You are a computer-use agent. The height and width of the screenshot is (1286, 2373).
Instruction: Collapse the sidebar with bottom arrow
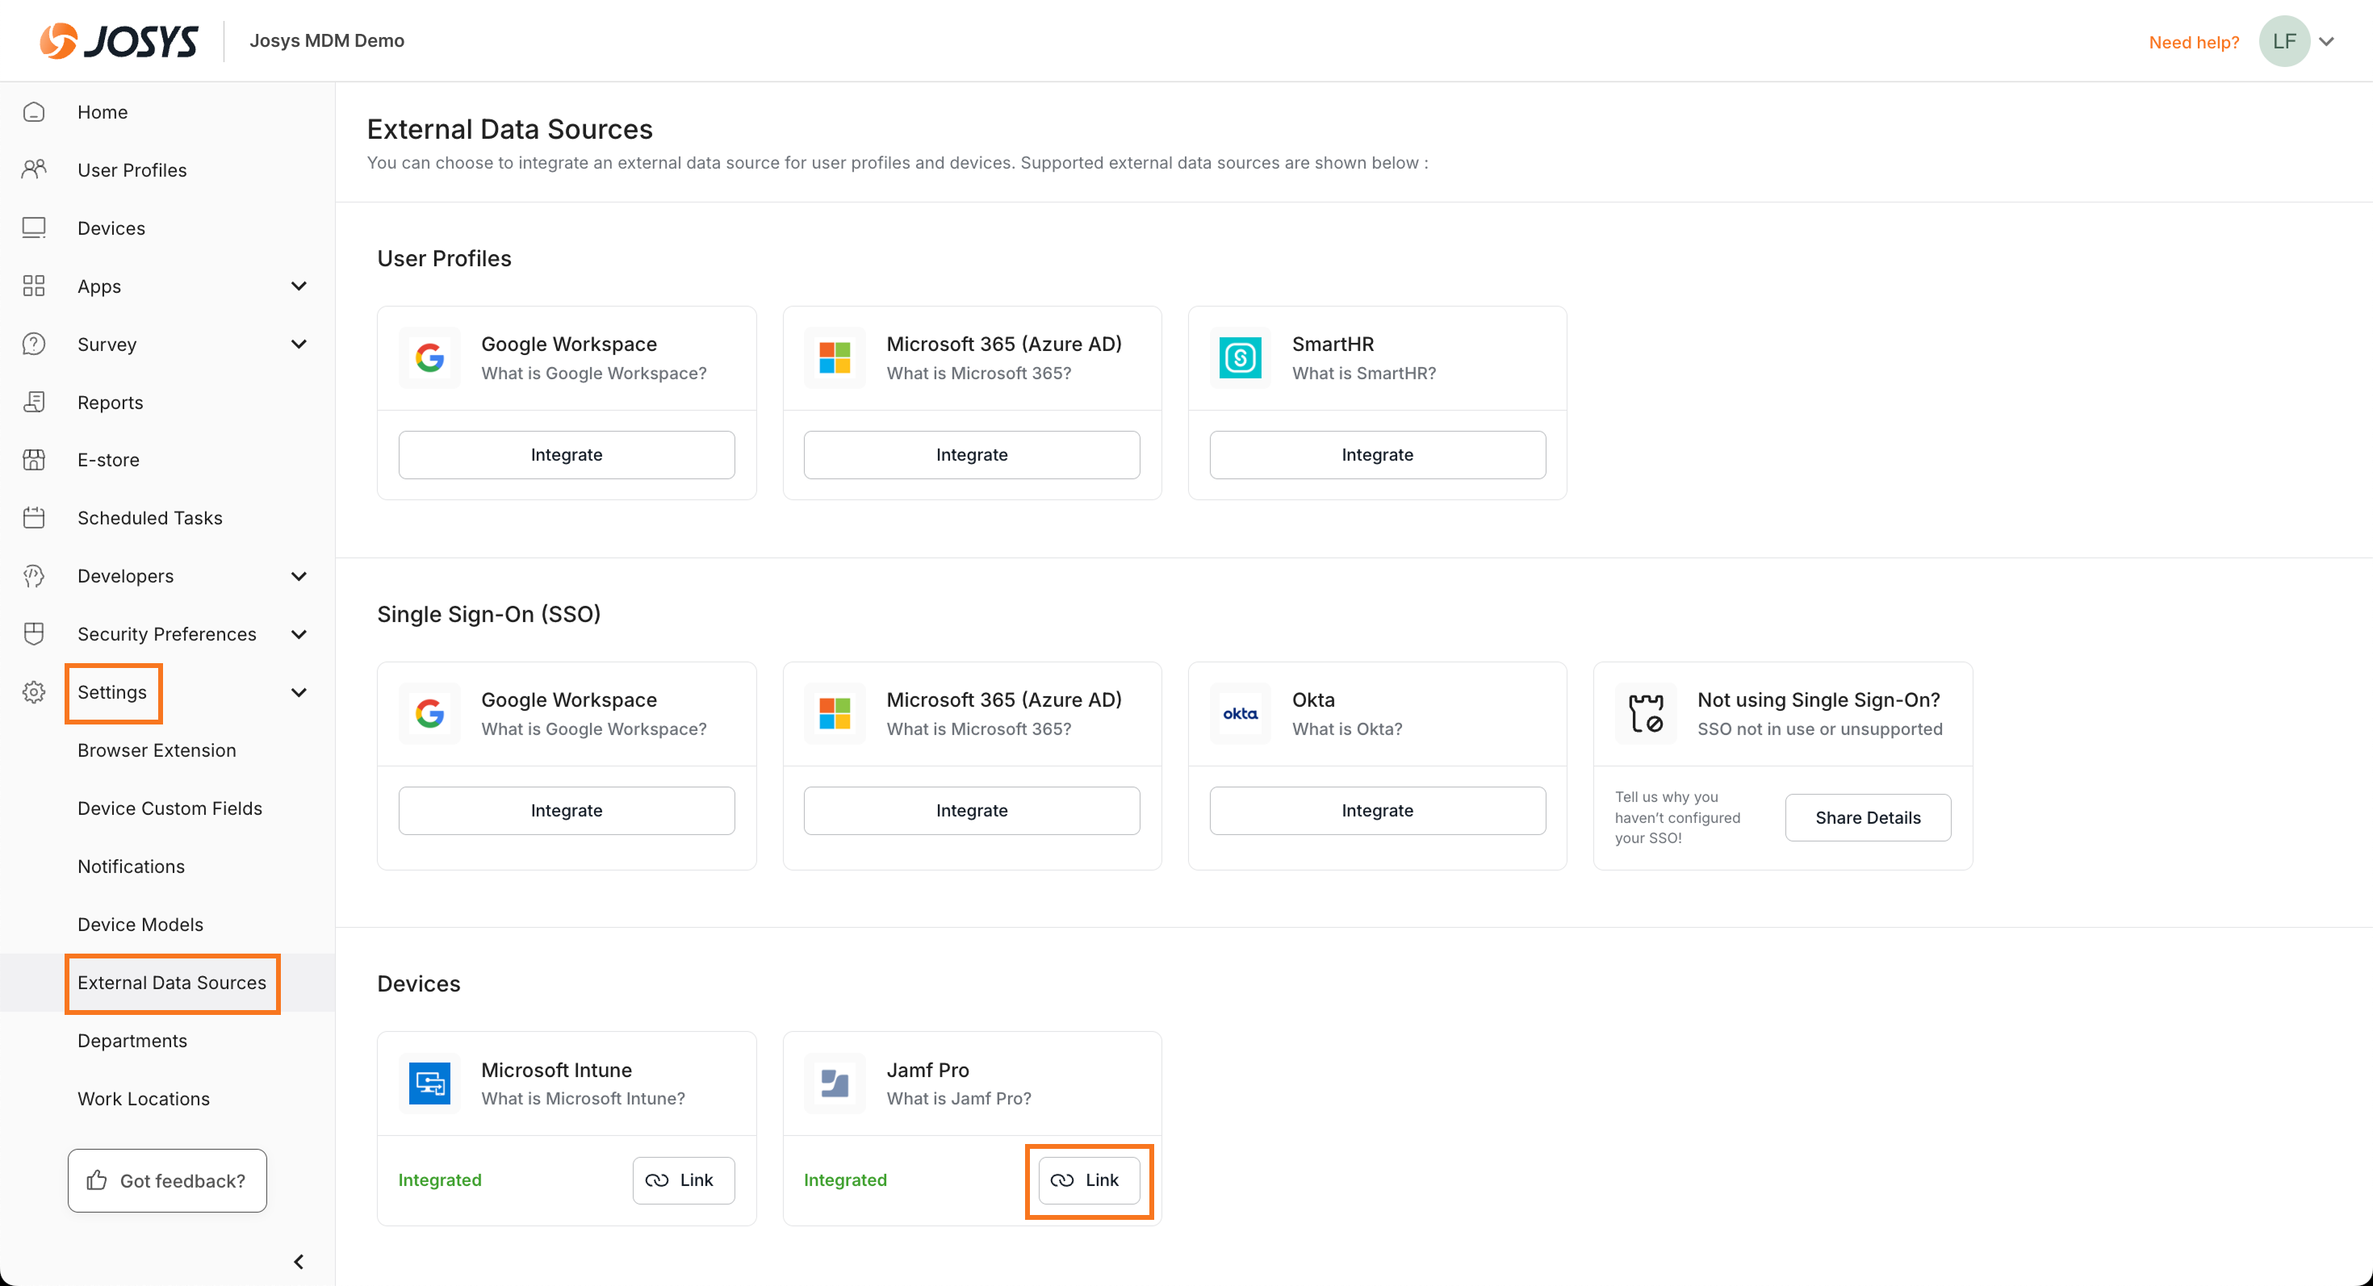point(299,1261)
